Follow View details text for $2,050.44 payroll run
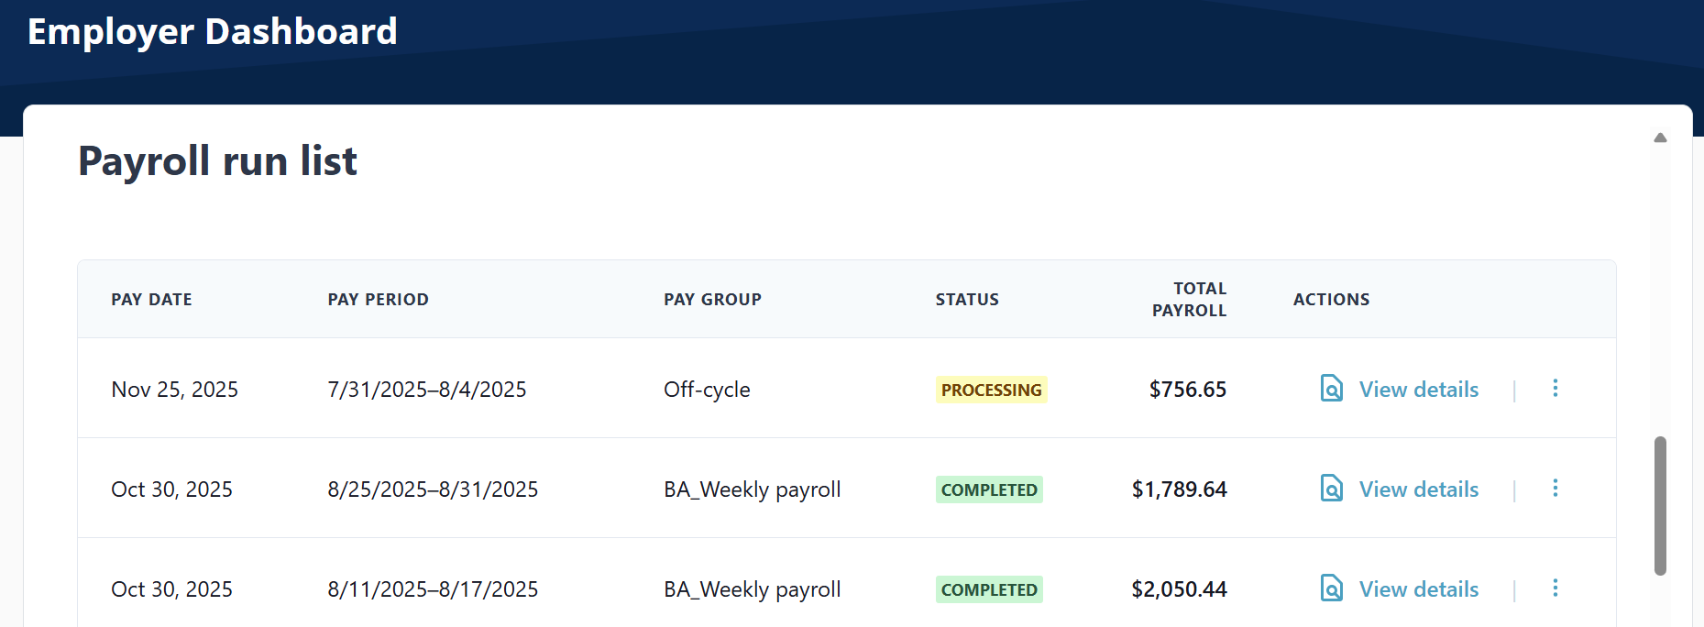1704x627 pixels. click(x=1418, y=589)
